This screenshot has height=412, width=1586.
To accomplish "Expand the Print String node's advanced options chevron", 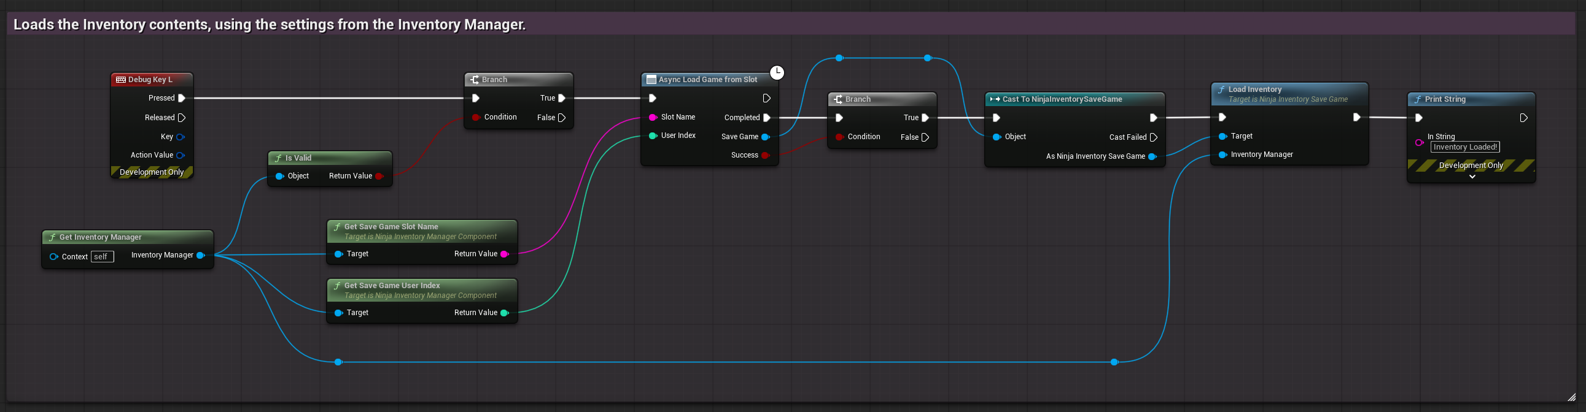I will coord(1472,177).
